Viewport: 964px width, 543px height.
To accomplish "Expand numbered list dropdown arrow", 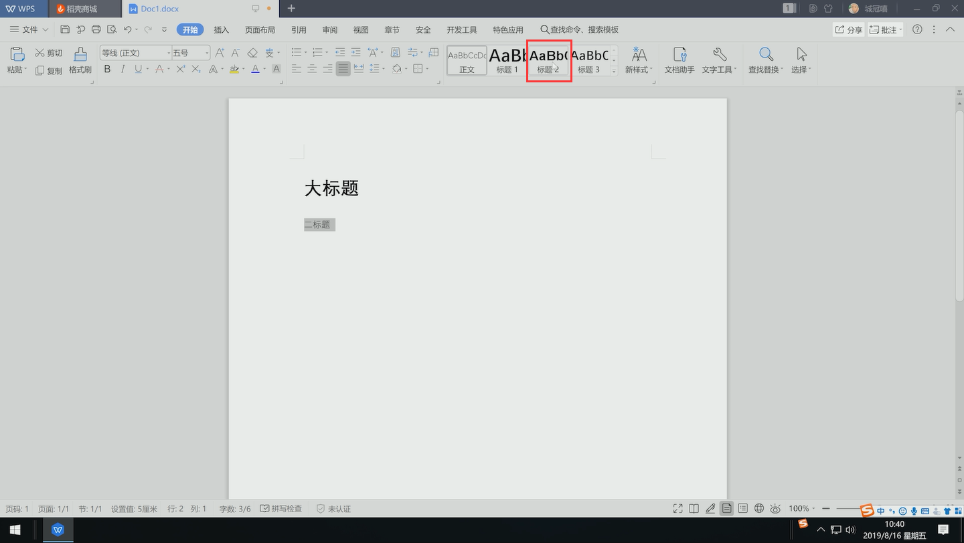I will coord(327,52).
